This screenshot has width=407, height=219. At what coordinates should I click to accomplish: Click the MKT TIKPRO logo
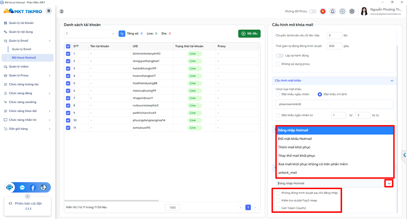23,11
